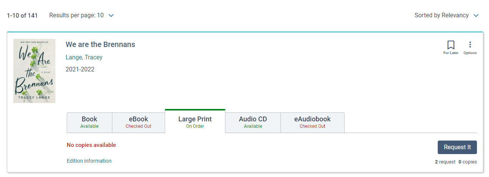This screenshot has width=489, height=177.
Task: Click the Request It button
Action: [457, 147]
